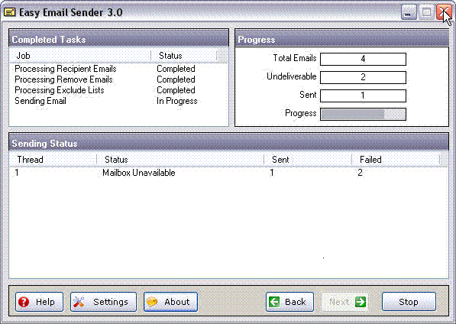Minimize the Easy Email Sender window
Screen dimensions: 456x324
pyautogui.click(x=409, y=12)
